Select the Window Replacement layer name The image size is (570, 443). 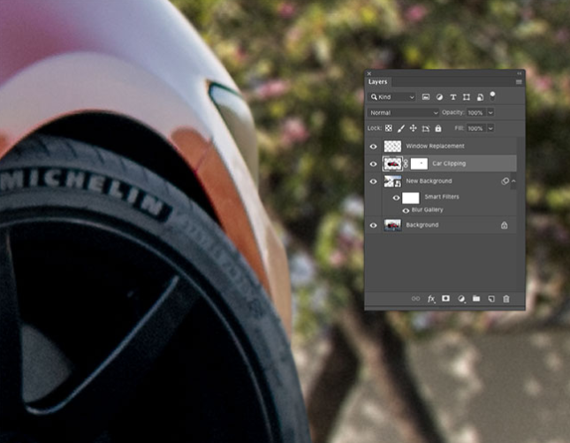[435, 146]
